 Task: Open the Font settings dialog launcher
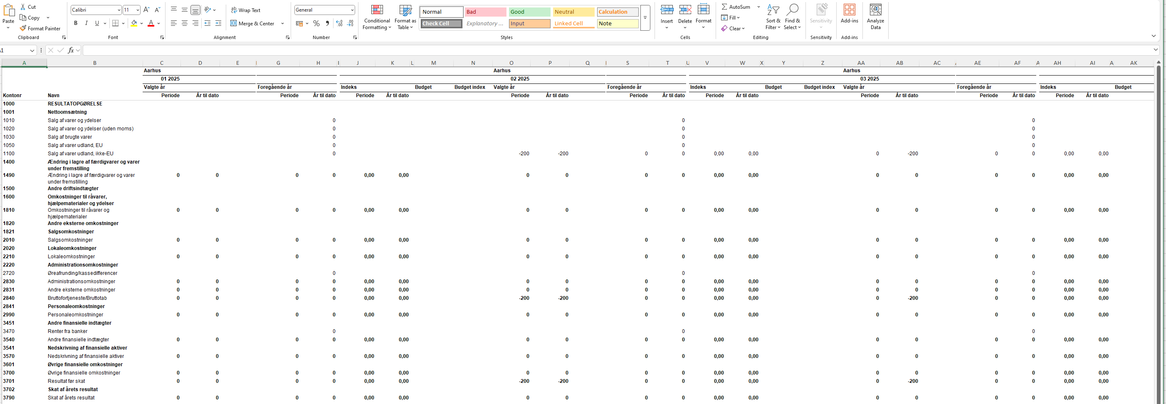click(x=162, y=37)
